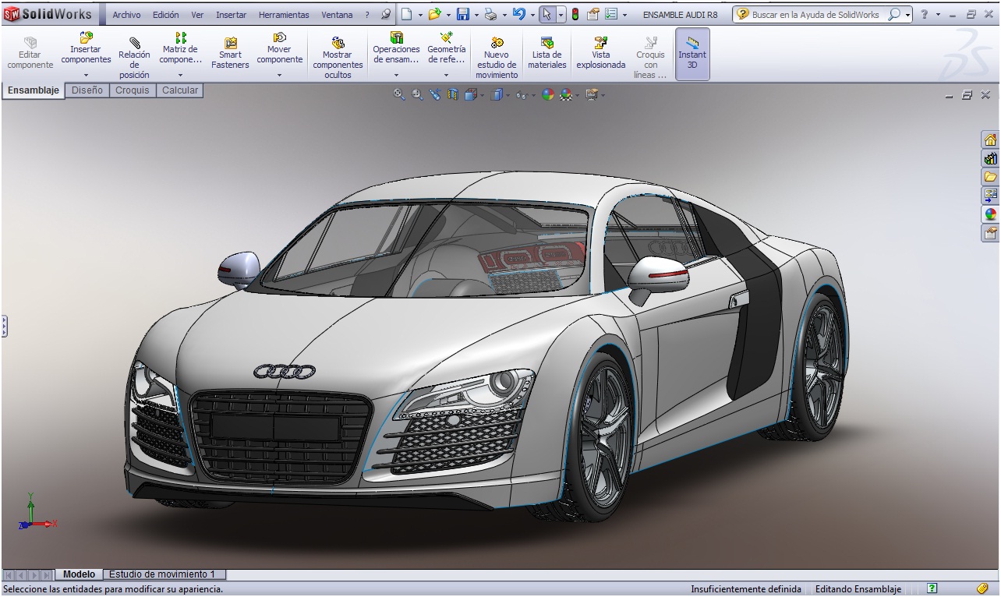Screen dimensions: 1001x597
Task: Switch to the Diseño tab
Action: click(x=87, y=90)
